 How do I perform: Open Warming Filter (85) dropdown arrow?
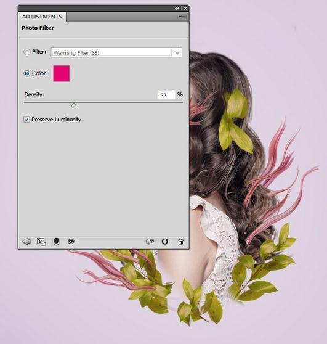pyautogui.click(x=177, y=53)
